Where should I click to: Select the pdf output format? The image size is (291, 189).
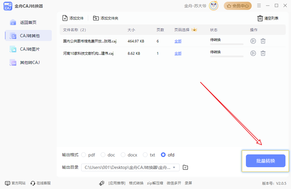(x=84, y=155)
